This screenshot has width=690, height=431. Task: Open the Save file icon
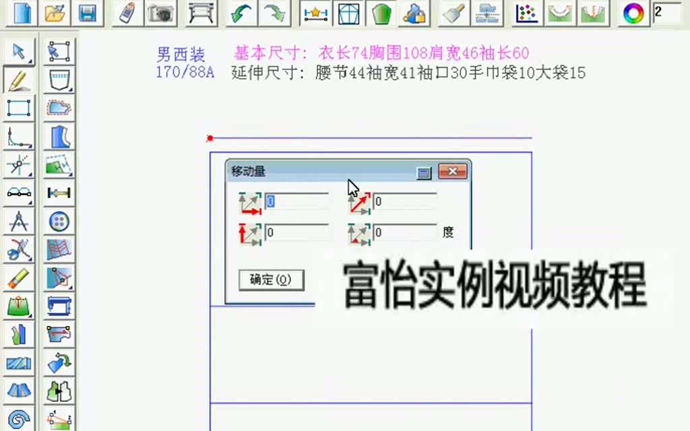88,12
